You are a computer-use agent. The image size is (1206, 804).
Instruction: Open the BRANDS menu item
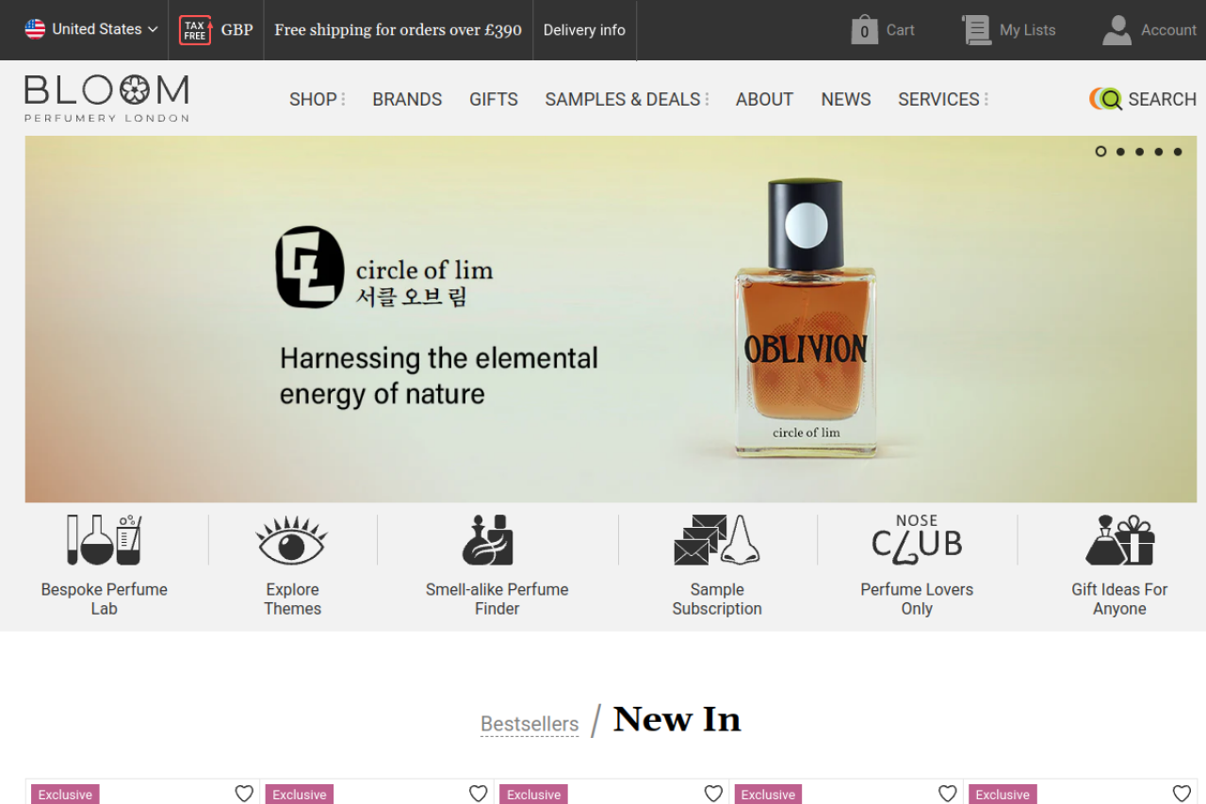(x=407, y=99)
